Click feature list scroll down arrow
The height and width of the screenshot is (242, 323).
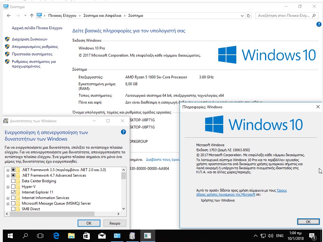(123, 209)
